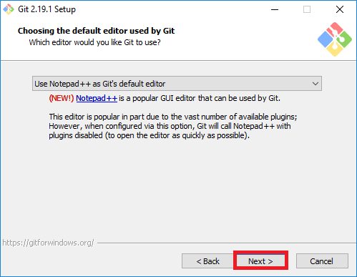This screenshot has height=277, width=357.
Task: Click the "Git 2.19.1 Setup" title text
Action: point(47,9)
